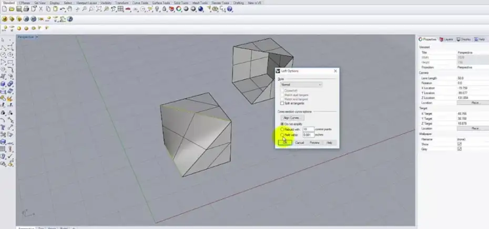Click the Undo arrow icon
489x229 pixels.
click(63, 9)
